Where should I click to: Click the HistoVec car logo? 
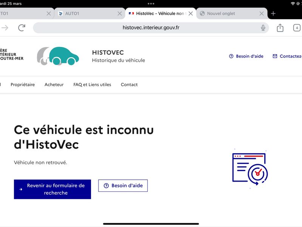click(58, 56)
